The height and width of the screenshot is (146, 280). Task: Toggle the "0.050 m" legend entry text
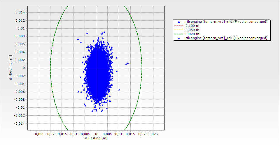192,30
